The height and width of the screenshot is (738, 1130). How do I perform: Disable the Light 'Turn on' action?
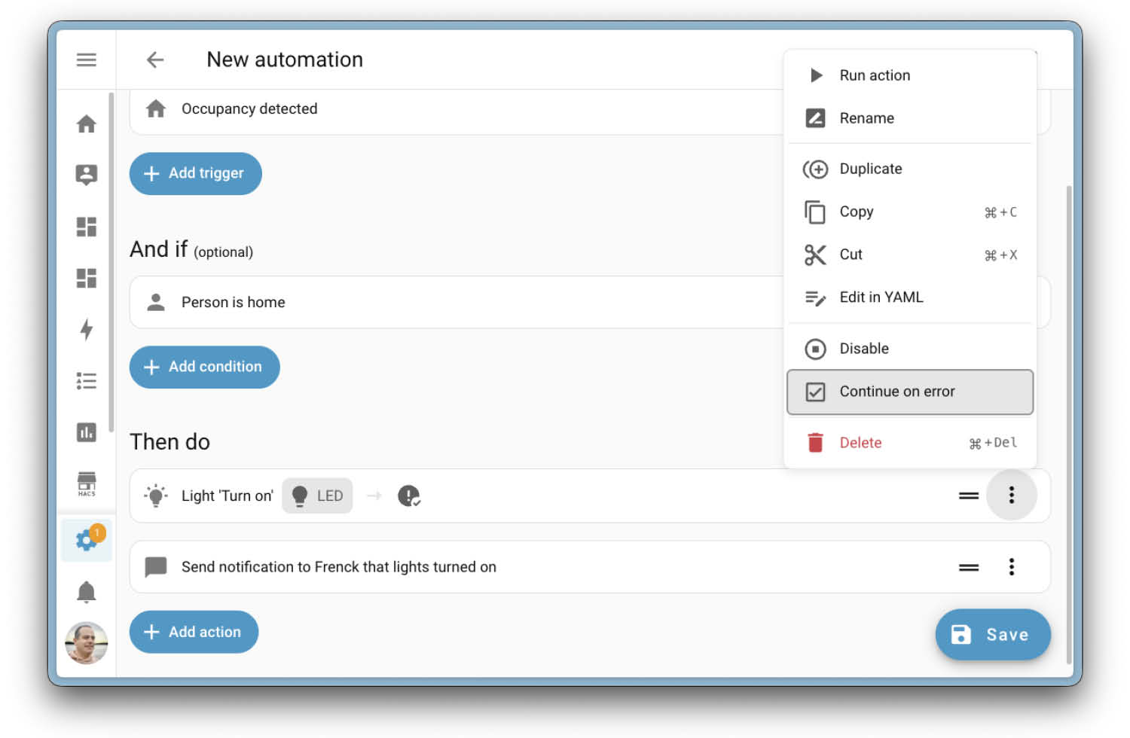[x=864, y=348]
